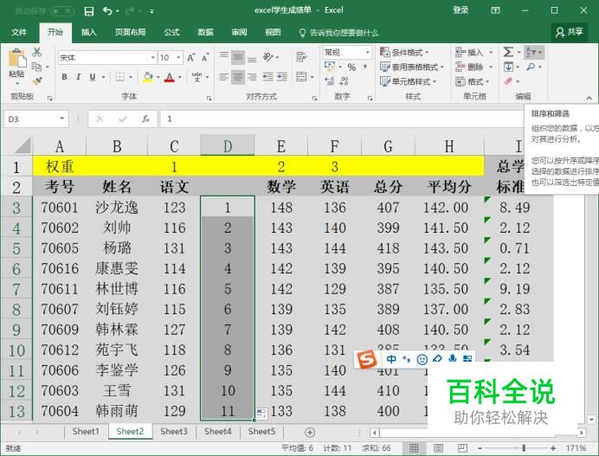Click the Format Painter brush icon
Viewport: 599px width, 456px height.
pos(36,81)
